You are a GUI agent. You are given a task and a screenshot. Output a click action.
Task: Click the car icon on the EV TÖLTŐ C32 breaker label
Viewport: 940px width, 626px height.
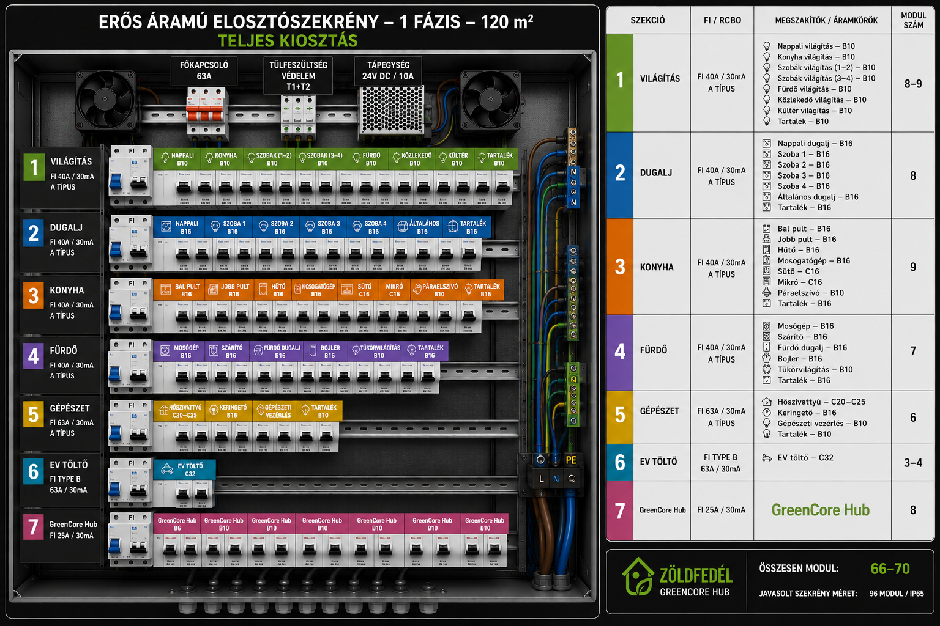point(167,469)
